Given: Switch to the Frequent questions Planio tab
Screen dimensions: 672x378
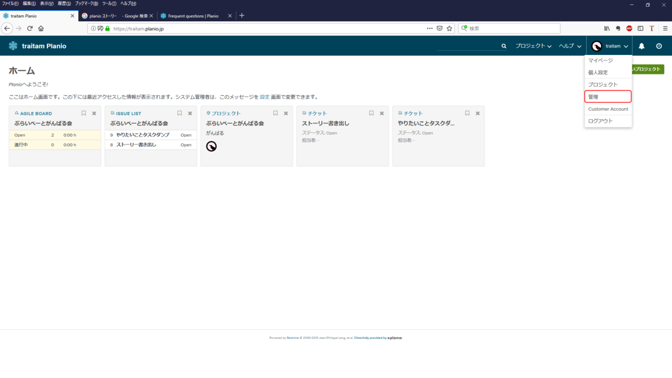Looking at the screenshot, I should pyautogui.click(x=193, y=16).
